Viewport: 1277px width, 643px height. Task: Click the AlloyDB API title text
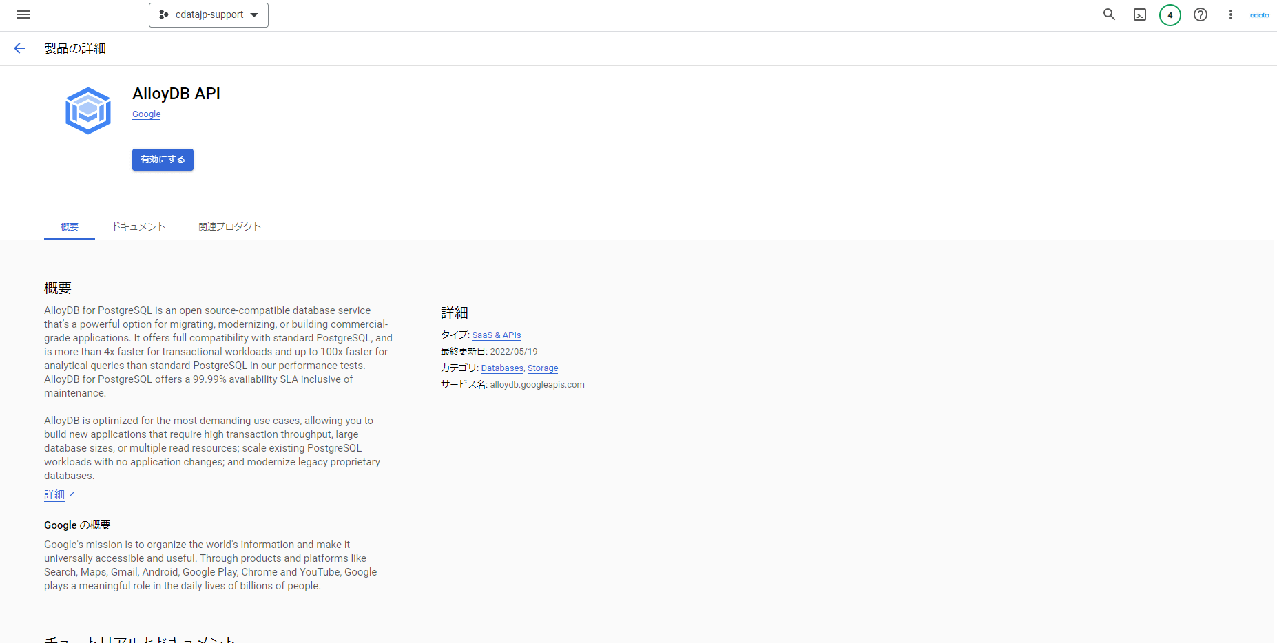(176, 94)
